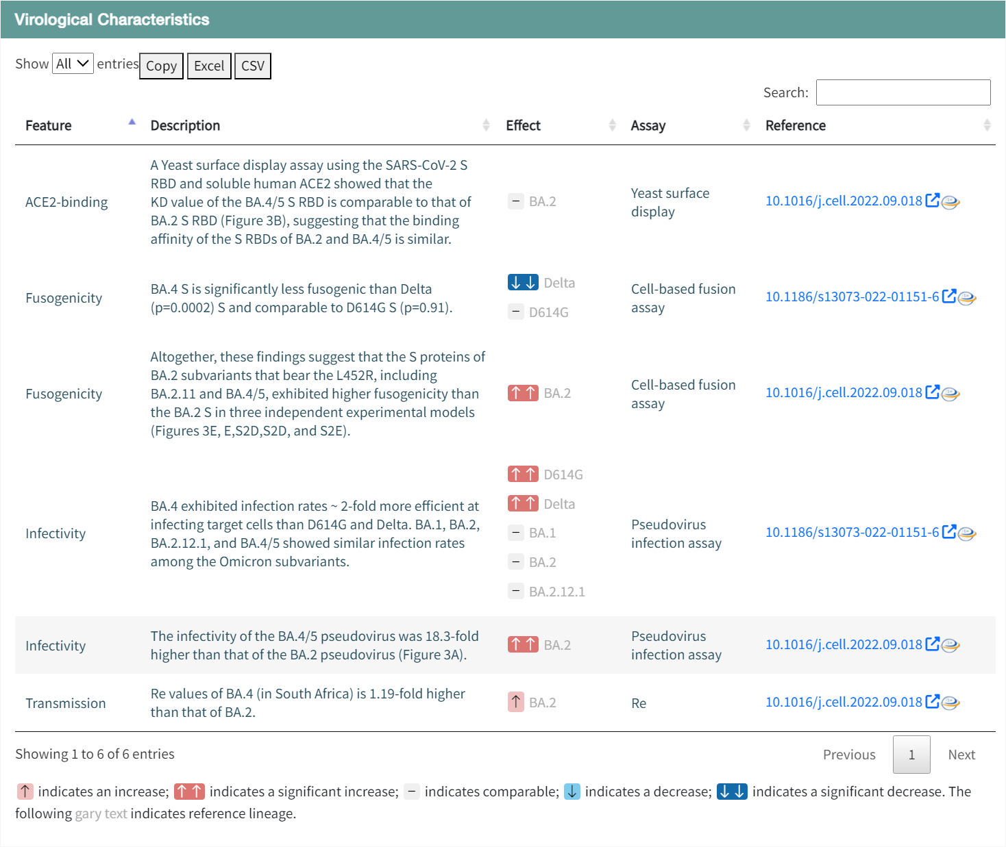Open the 10.1186/s13073-022-01151-6 link in the Infectivity row
This screenshot has width=1006, height=847.
tap(852, 532)
